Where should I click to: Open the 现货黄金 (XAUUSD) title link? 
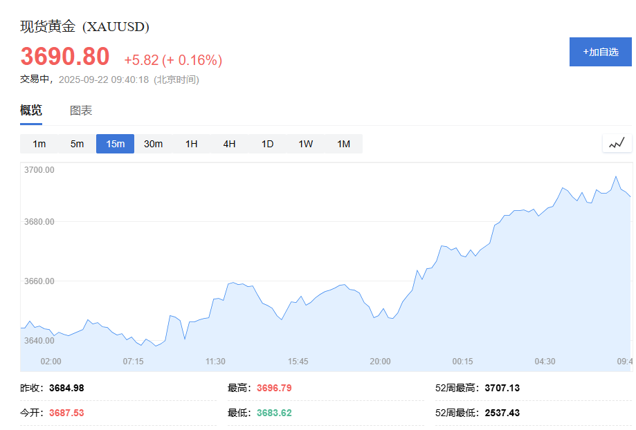coord(84,28)
